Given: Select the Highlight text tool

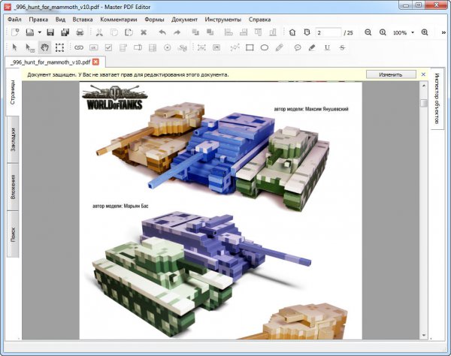Looking at the screenshot, I should click(x=312, y=47).
